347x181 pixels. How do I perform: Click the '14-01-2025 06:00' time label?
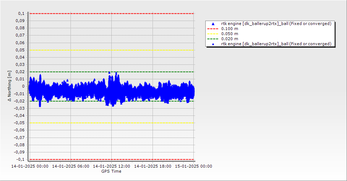point(70,166)
